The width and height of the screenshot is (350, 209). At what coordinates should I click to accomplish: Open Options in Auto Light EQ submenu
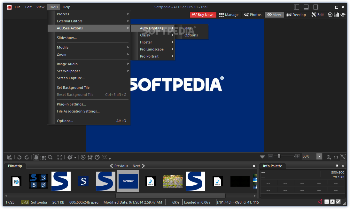tap(192, 35)
